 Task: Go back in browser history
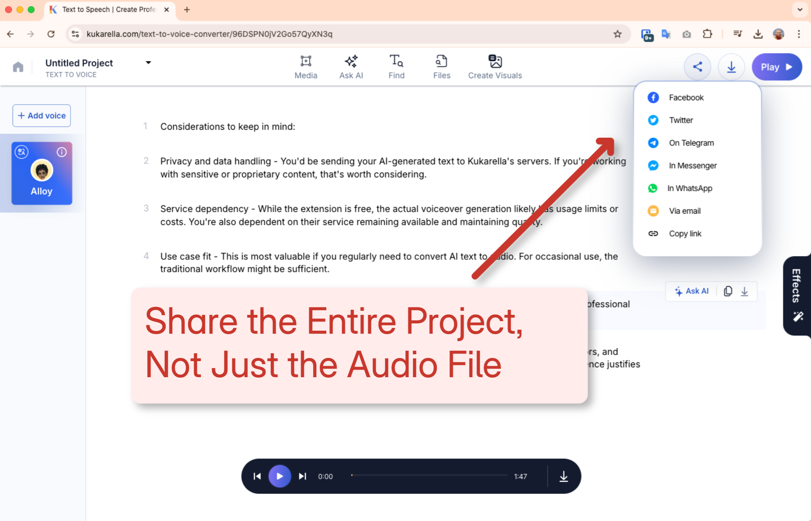tap(10, 34)
